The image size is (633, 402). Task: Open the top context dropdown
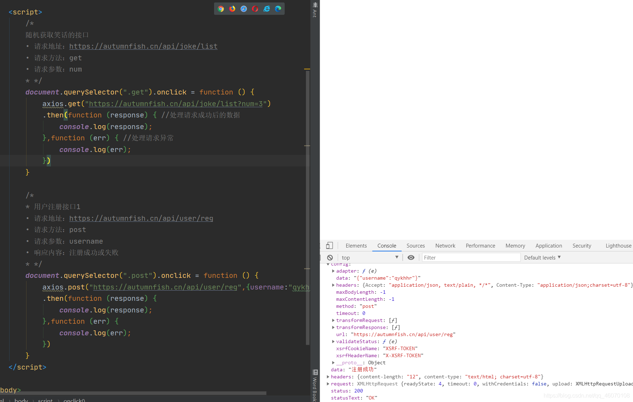(x=369, y=257)
